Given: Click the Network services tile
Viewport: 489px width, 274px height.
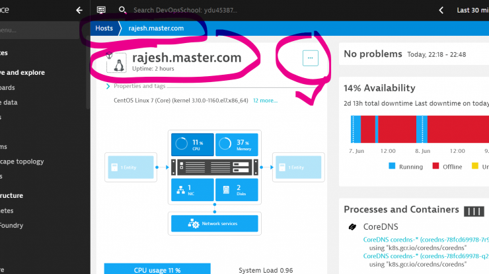Looking at the screenshot, I should (215, 224).
